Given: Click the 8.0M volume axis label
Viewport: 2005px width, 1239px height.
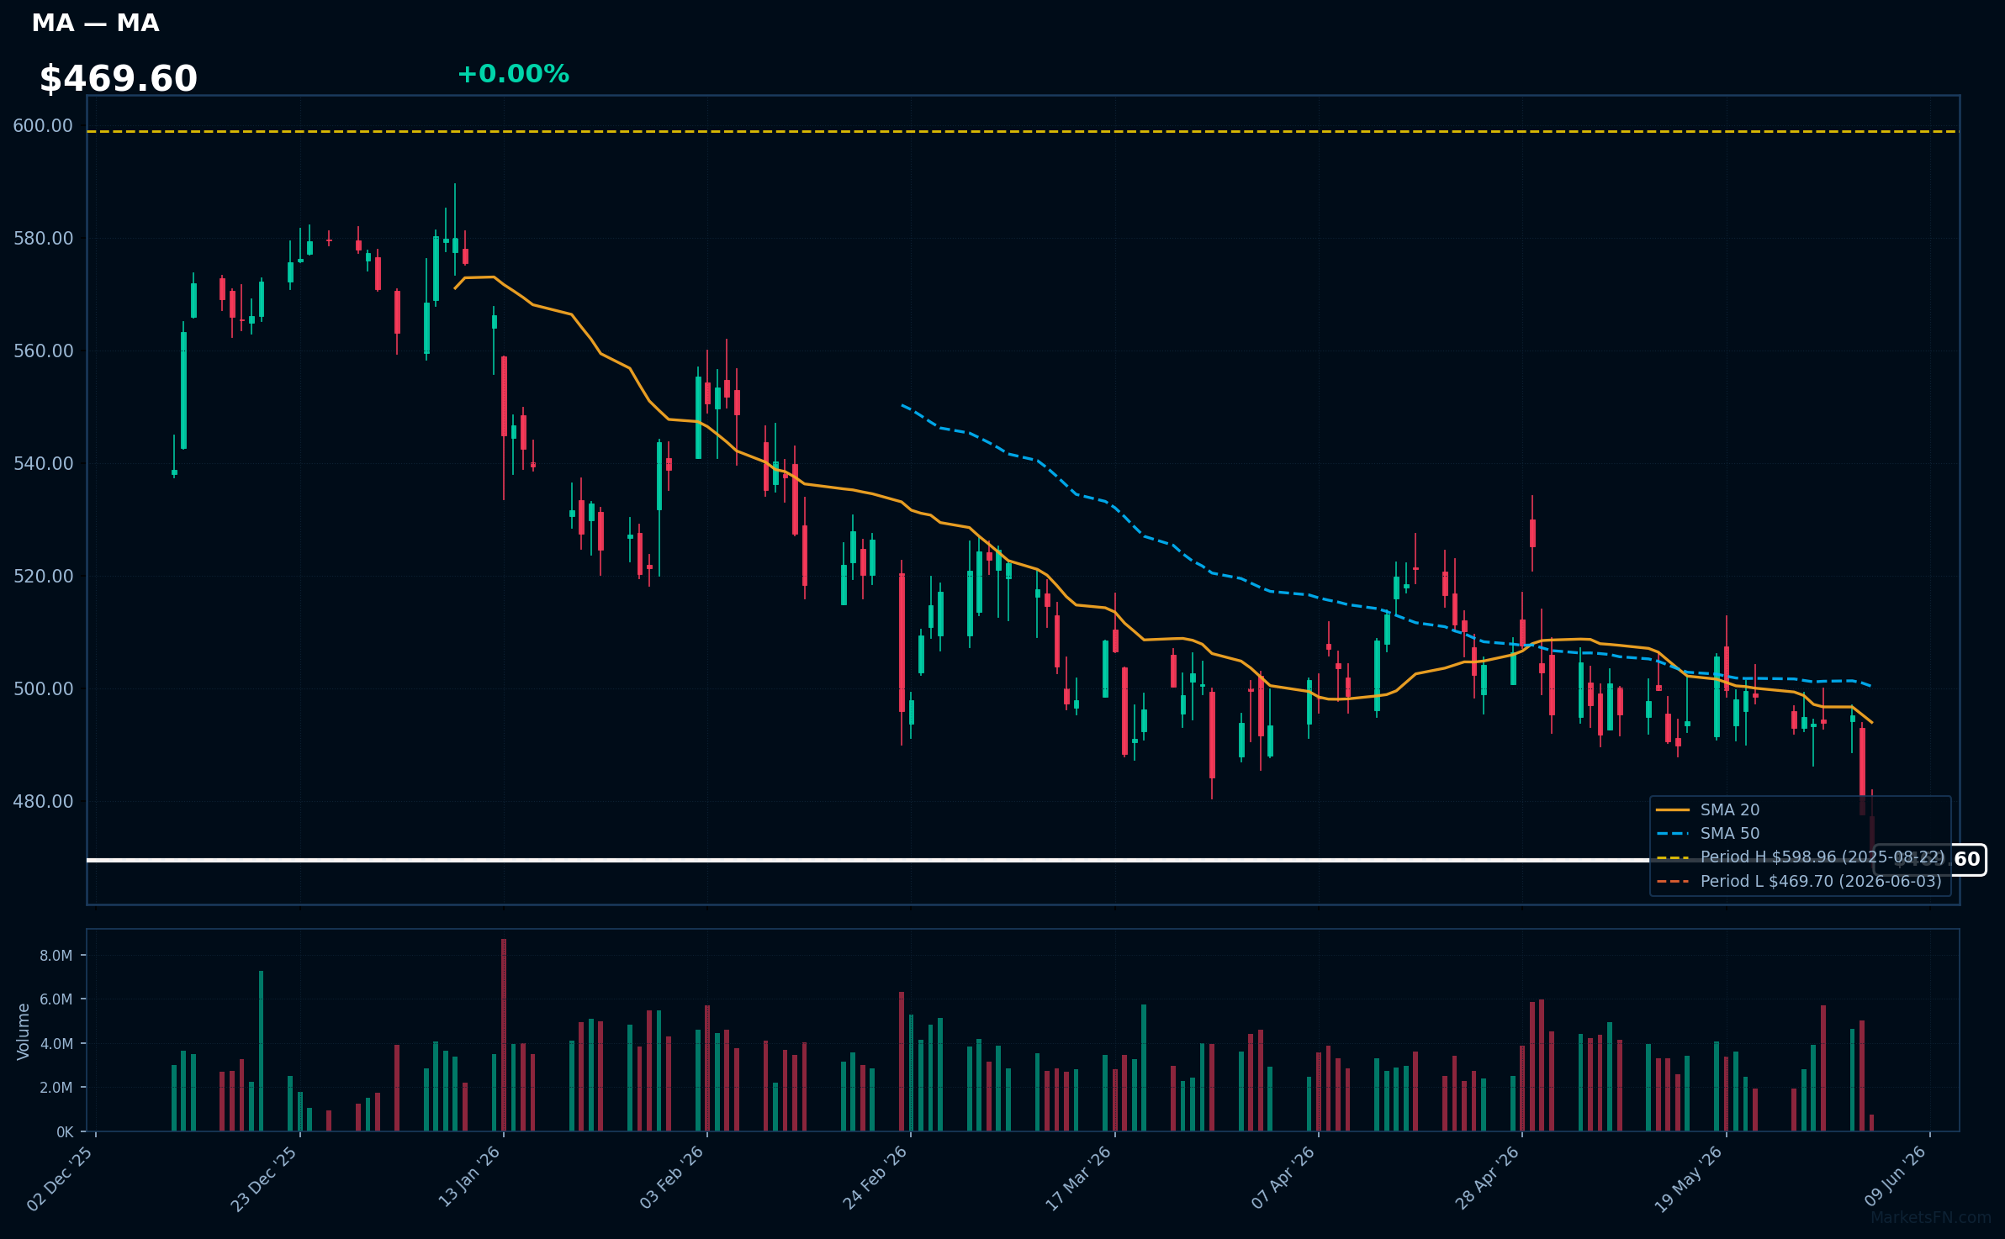Looking at the screenshot, I should click(56, 956).
